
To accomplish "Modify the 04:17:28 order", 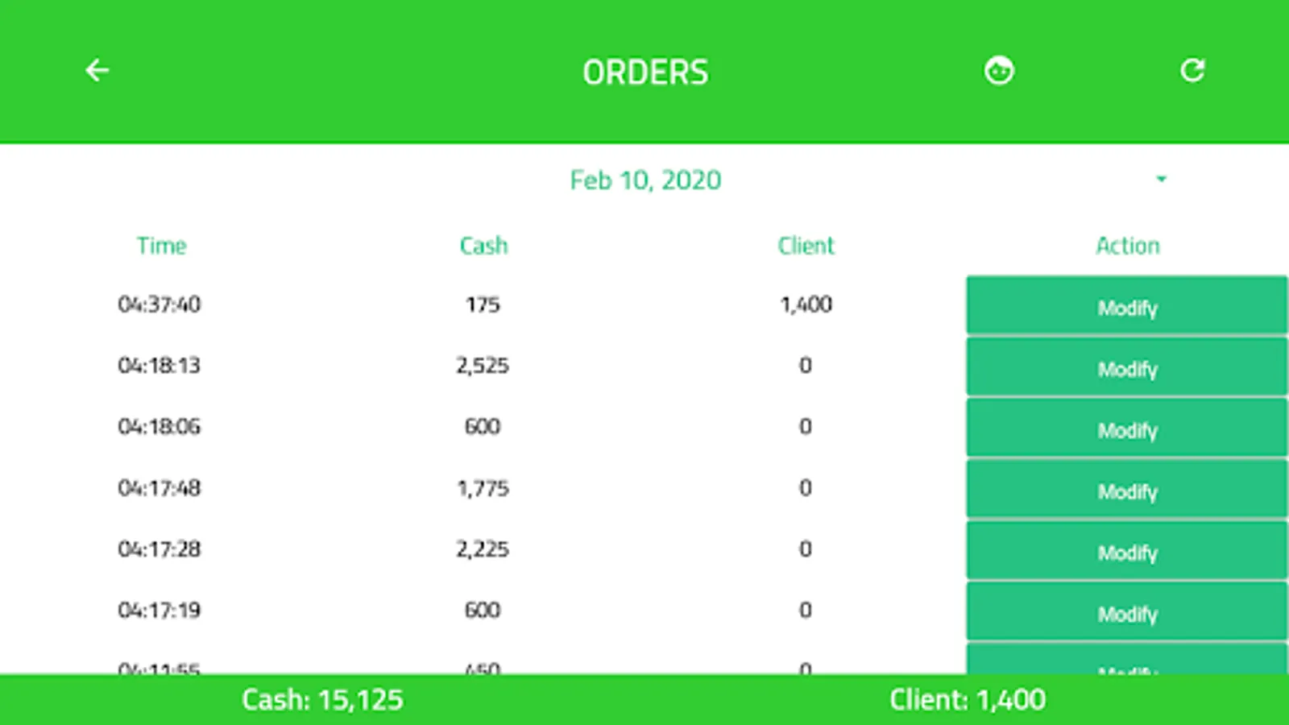I will (1126, 552).
